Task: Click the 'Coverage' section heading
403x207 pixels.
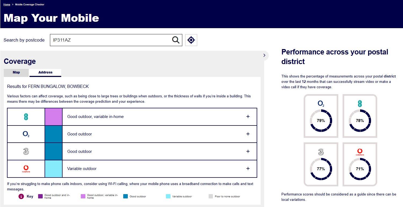Action: pos(20,61)
